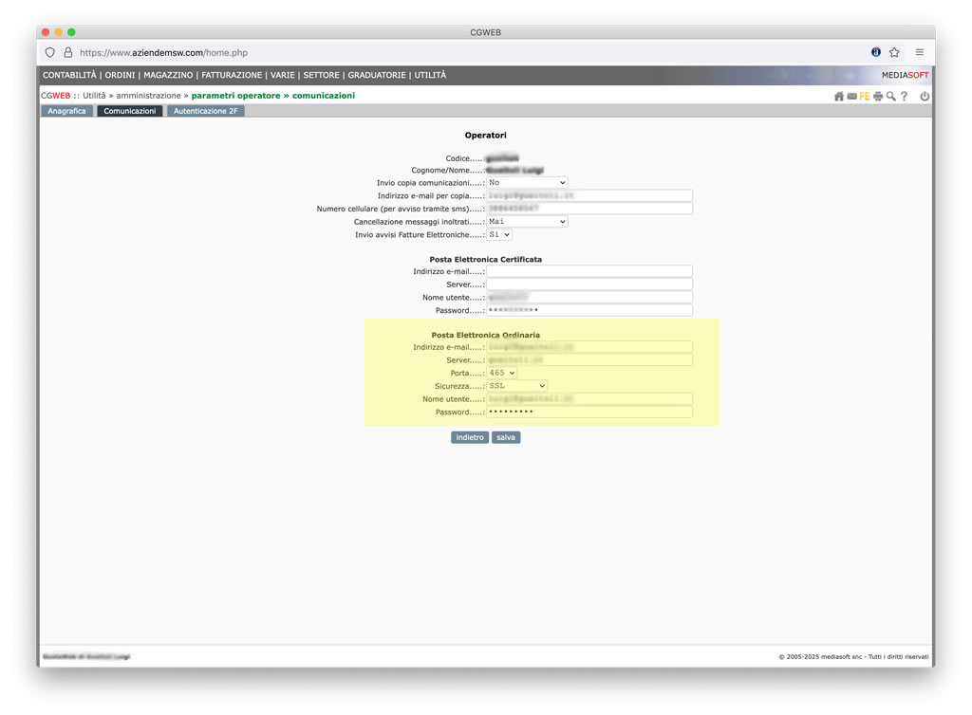This screenshot has width=972, height=715.
Task: Click the salva button
Action: pyautogui.click(x=506, y=438)
